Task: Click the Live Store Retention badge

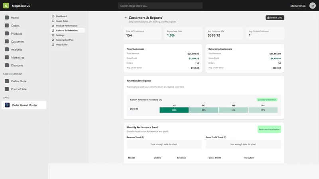Action: [267, 100]
